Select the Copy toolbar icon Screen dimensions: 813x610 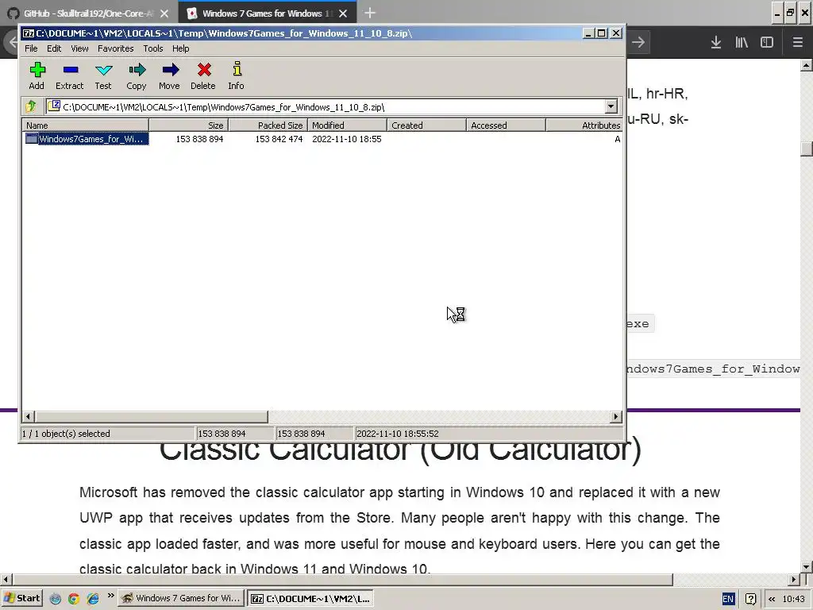click(x=137, y=75)
